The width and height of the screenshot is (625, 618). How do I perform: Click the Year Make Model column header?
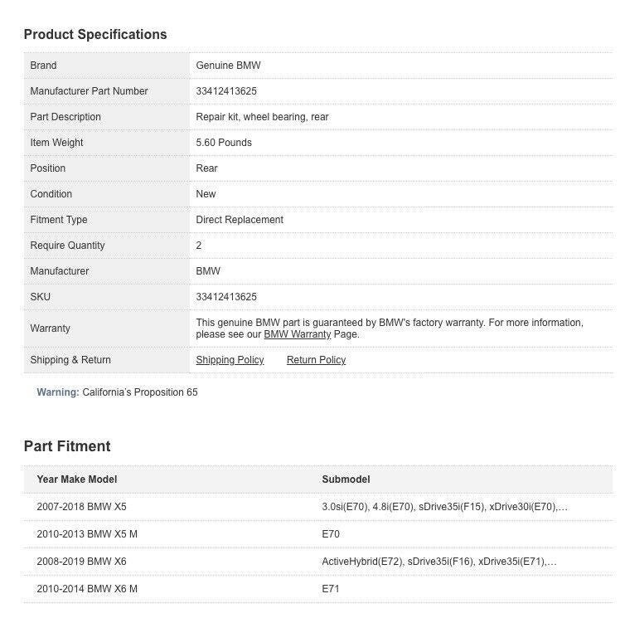point(76,479)
